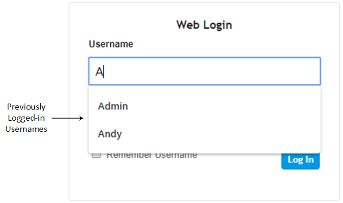Submit the form with Log In

click(300, 160)
